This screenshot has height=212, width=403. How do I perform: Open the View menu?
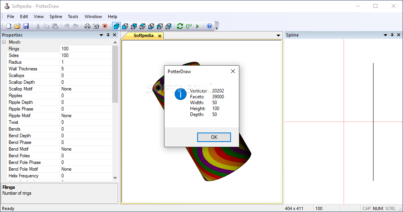(39, 17)
